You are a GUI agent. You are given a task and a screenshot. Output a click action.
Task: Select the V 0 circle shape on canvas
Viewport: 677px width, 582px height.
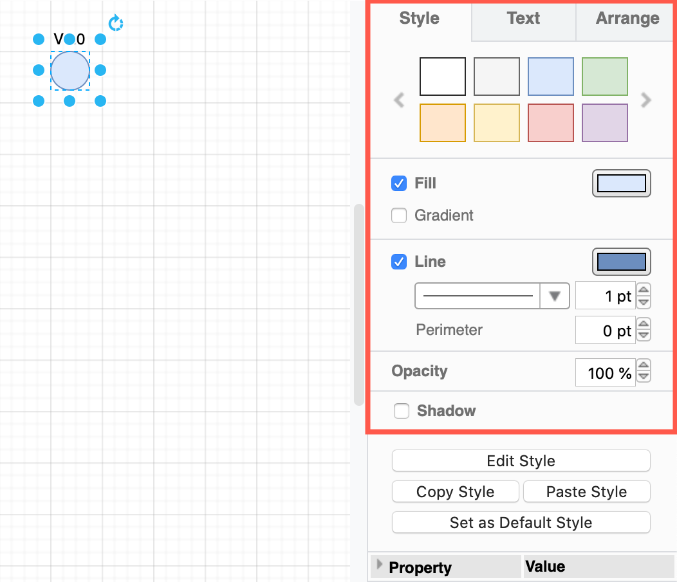(x=69, y=71)
